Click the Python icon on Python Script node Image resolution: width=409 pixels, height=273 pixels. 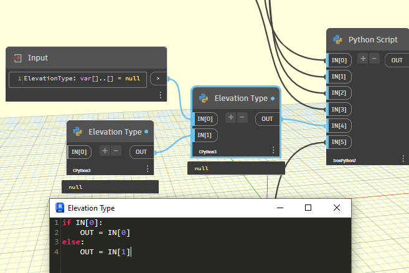point(337,40)
